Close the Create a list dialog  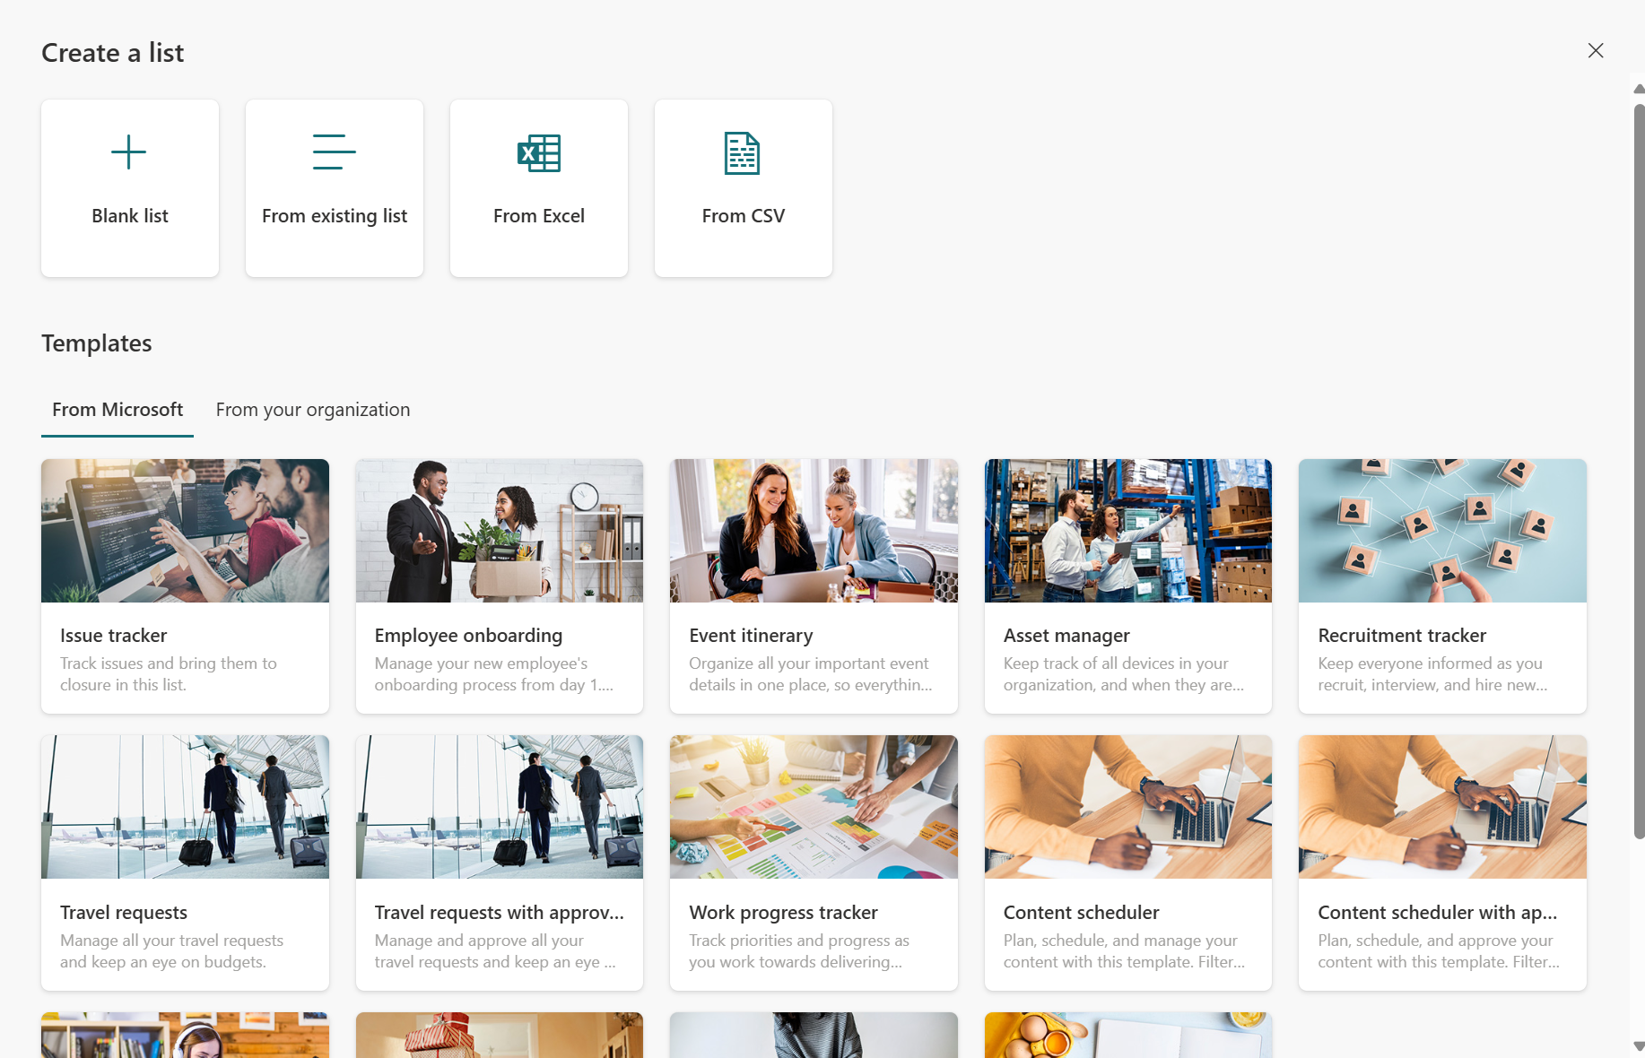pos(1596,50)
